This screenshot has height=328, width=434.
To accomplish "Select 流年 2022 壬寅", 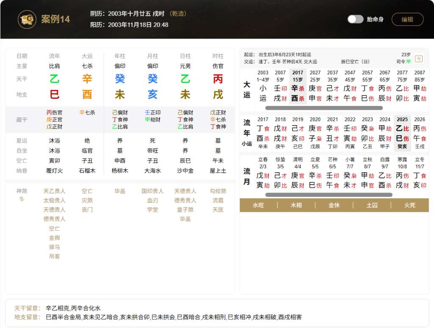I will (x=350, y=133).
